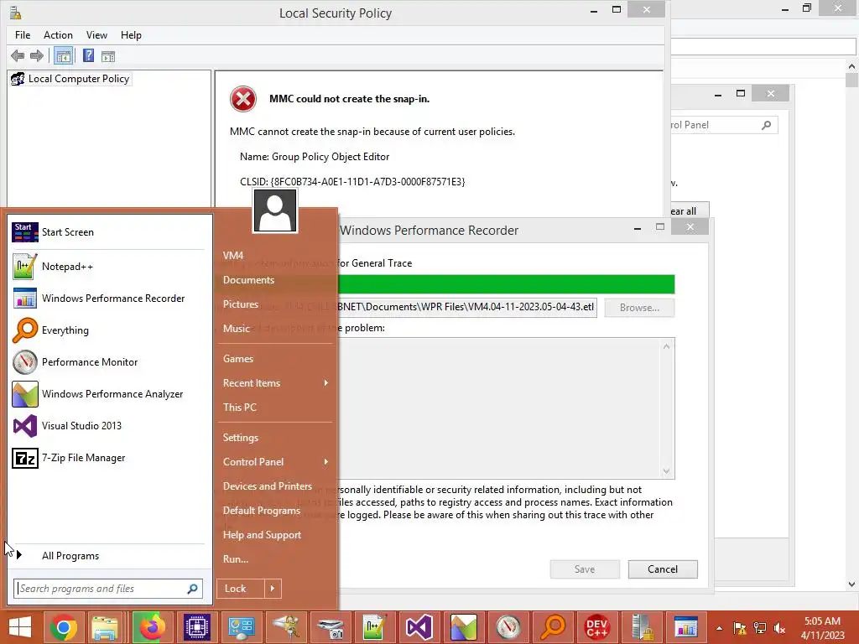Click Cancel in Windows Performance Recorder
This screenshot has width=859, height=644.
663,569
